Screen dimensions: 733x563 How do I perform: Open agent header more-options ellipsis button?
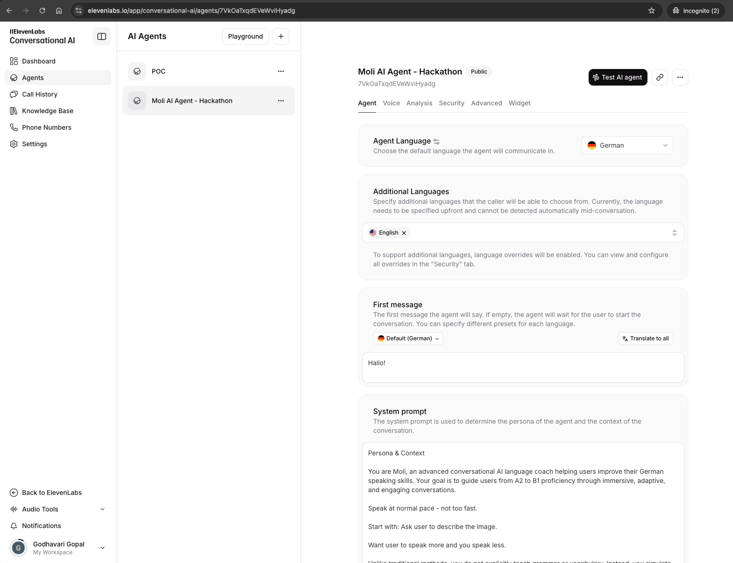pos(680,77)
